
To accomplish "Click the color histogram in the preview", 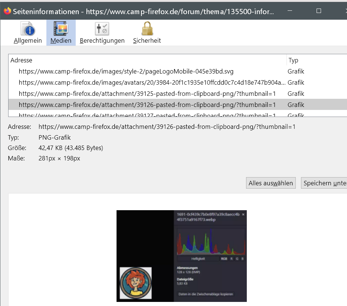I will [x=210, y=241].
